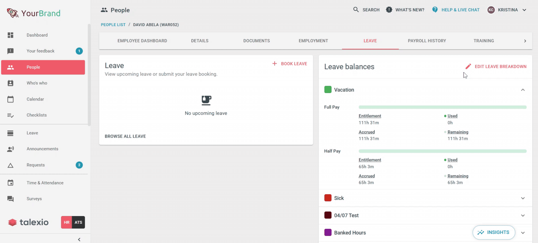The height and width of the screenshot is (243, 538).
Task: Expand the Banked Hours section
Action: point(523,233)
